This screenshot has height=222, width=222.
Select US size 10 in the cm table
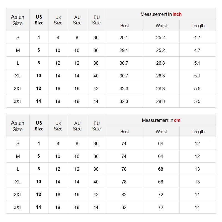(x=39, y=182)
